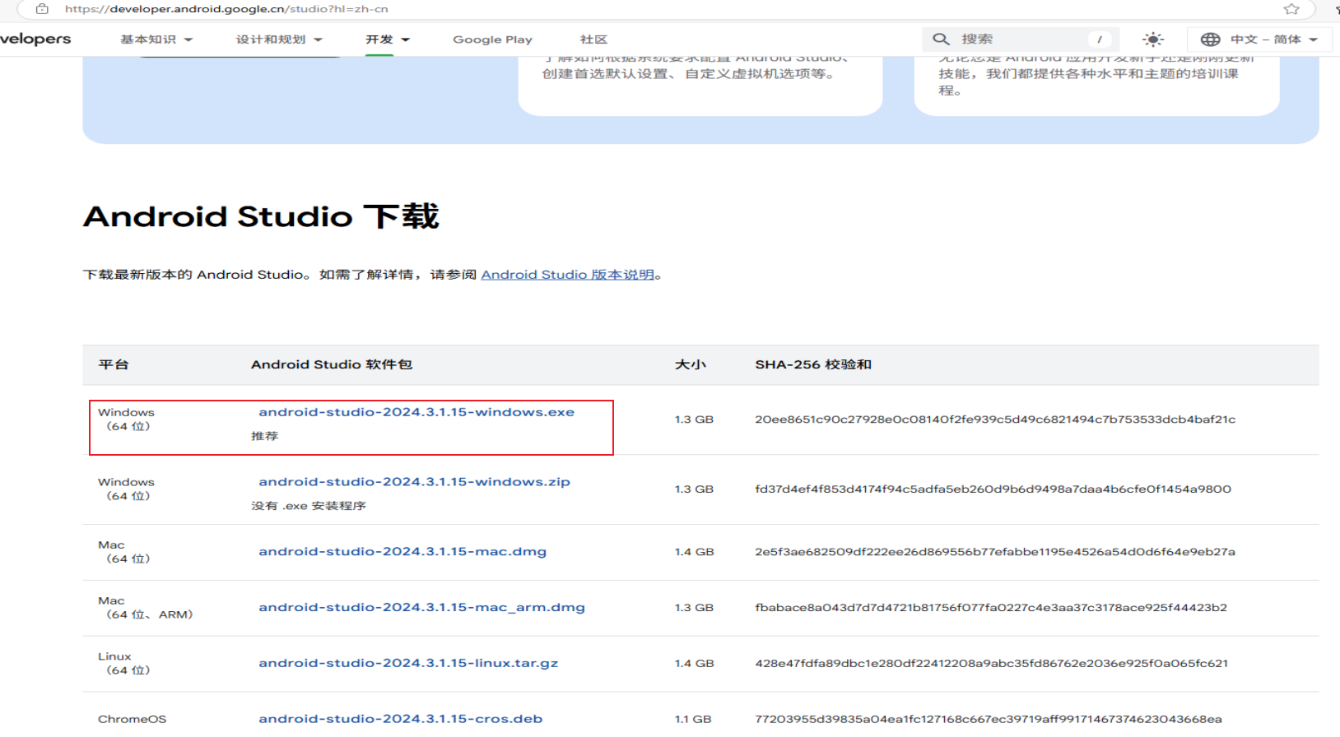Click the 1.4 GB size in linux.tar.gz row
This screenshot has height=737, width=1340.
click(x=694, y=663)
